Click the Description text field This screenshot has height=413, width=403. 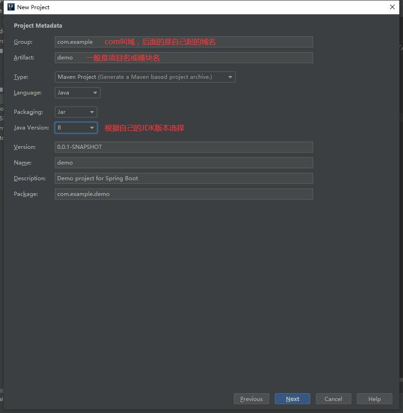pos(184,178)
